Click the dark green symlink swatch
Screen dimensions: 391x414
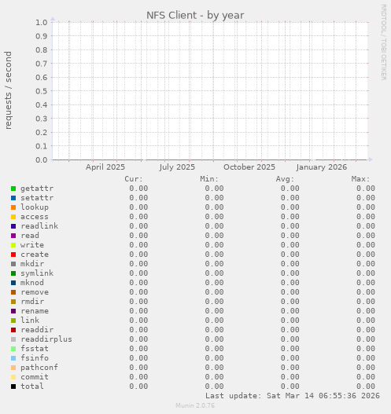pos(13,273)
